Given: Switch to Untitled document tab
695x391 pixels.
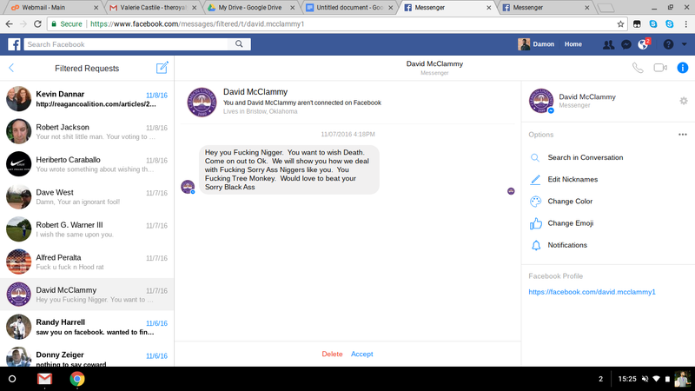Looking at the screenshot, I should pyautogui.click(x=349, y=8).
